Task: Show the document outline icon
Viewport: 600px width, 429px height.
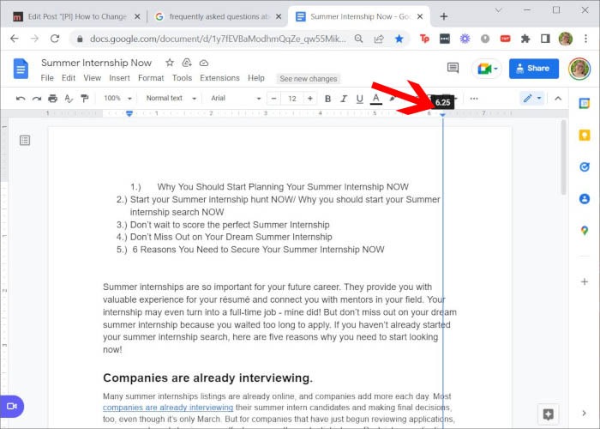Action: tap(25, 140)
